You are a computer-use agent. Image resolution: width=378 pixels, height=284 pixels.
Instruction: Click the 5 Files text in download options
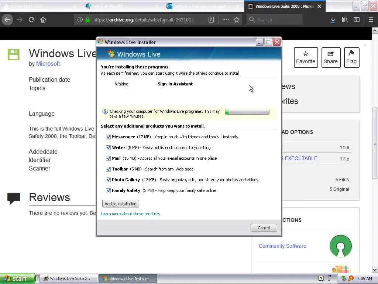click(342, 180)
